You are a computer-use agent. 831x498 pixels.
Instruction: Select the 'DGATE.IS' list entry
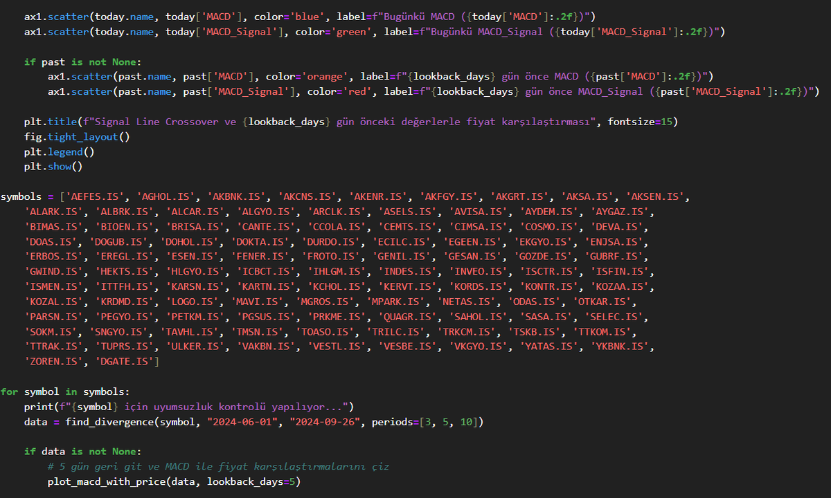click(125, 361)
